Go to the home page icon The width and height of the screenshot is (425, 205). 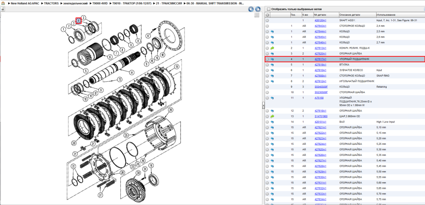click(x=3, y=3)
